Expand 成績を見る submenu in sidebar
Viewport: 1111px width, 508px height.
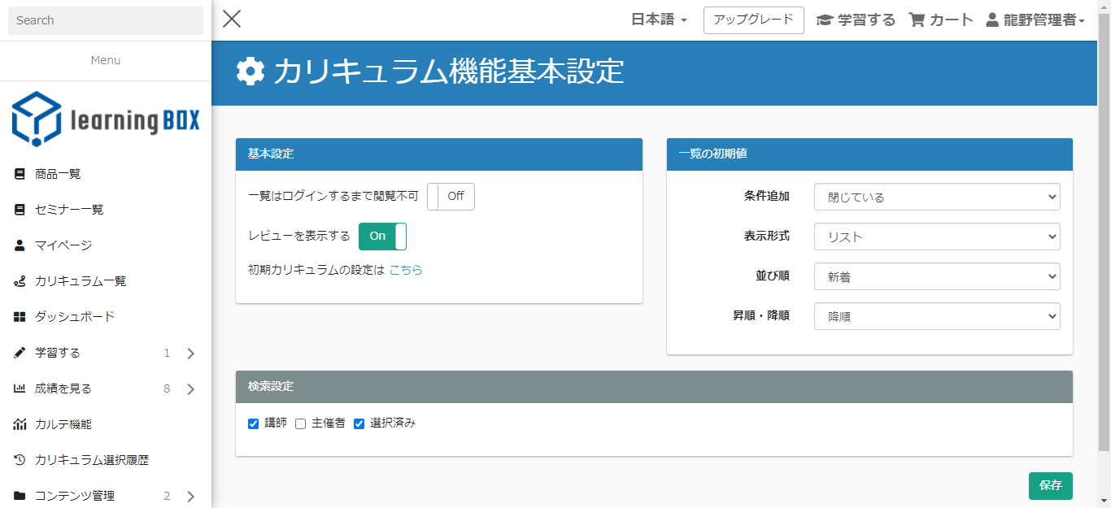pyautogui.click(x=191, y=389)
